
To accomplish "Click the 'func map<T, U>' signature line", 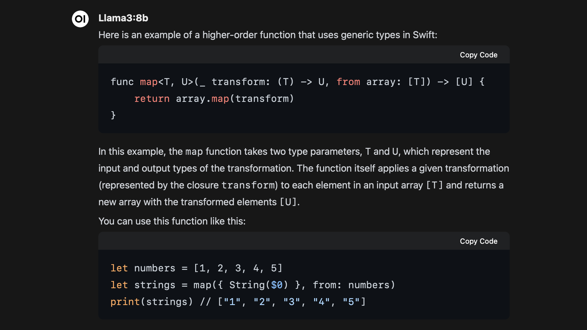I will tap(297, 82).
